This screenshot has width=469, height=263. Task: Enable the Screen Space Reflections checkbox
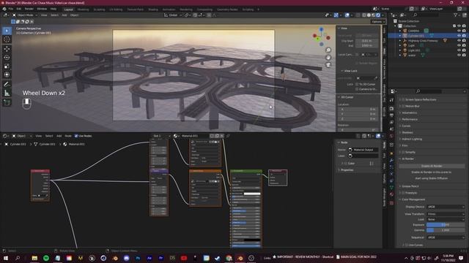click(x=403, y=99)
